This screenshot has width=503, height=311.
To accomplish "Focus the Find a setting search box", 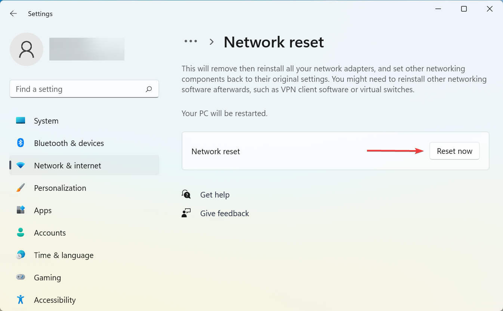I will tap(78, 89).
